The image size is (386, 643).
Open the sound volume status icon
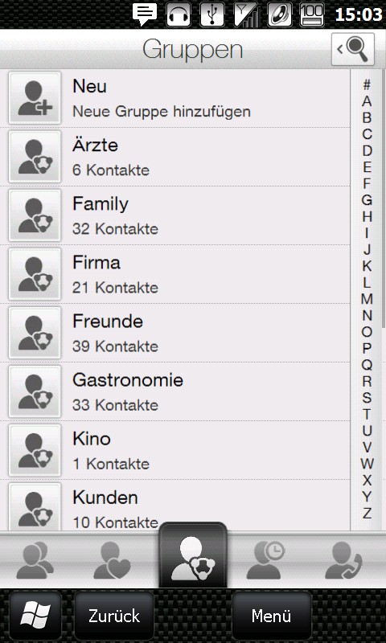click(x=279, y=14)
